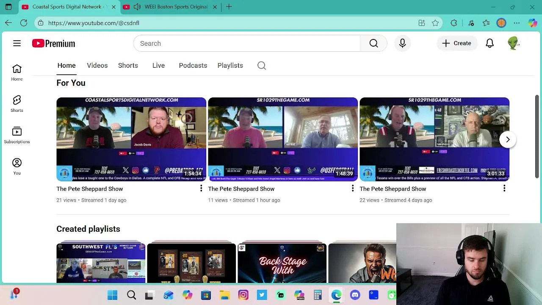542x305 pixels.
Task: Open Windows taskbar search
Action: [x=131, y=295]
